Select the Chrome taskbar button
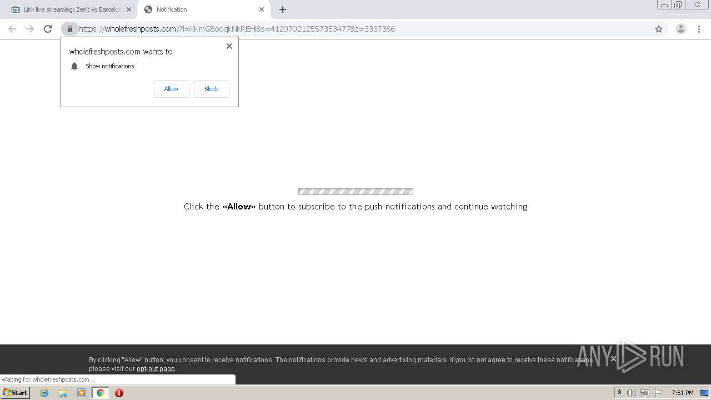 pos(100,393)
